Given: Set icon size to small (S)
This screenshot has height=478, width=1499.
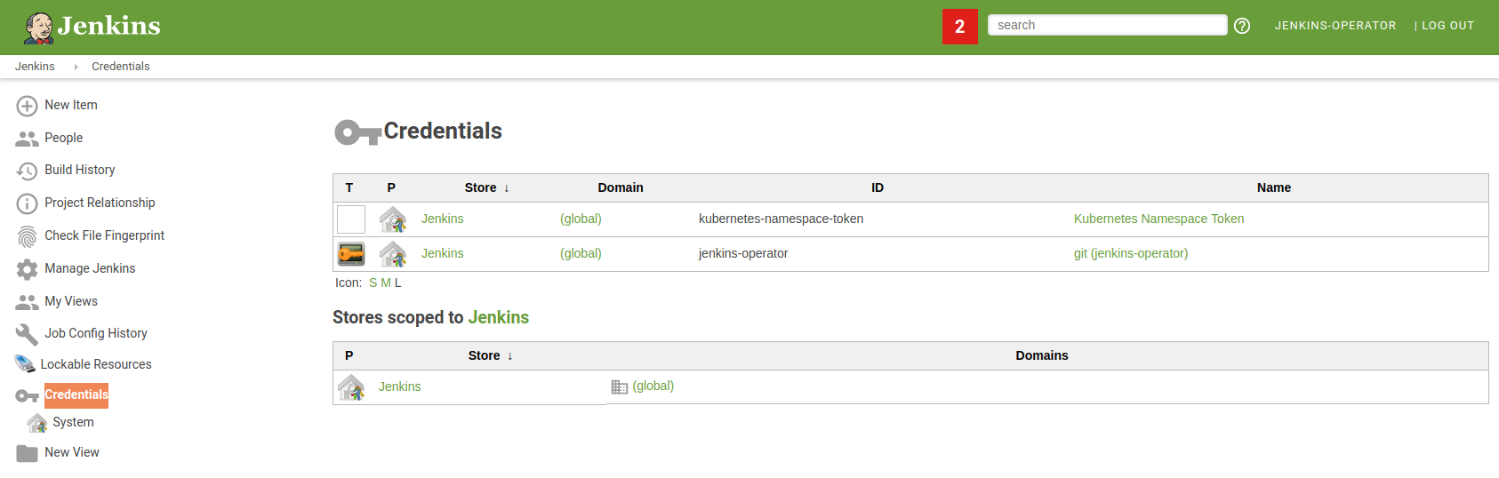Looking at the screenshot, I should (373, 283).
